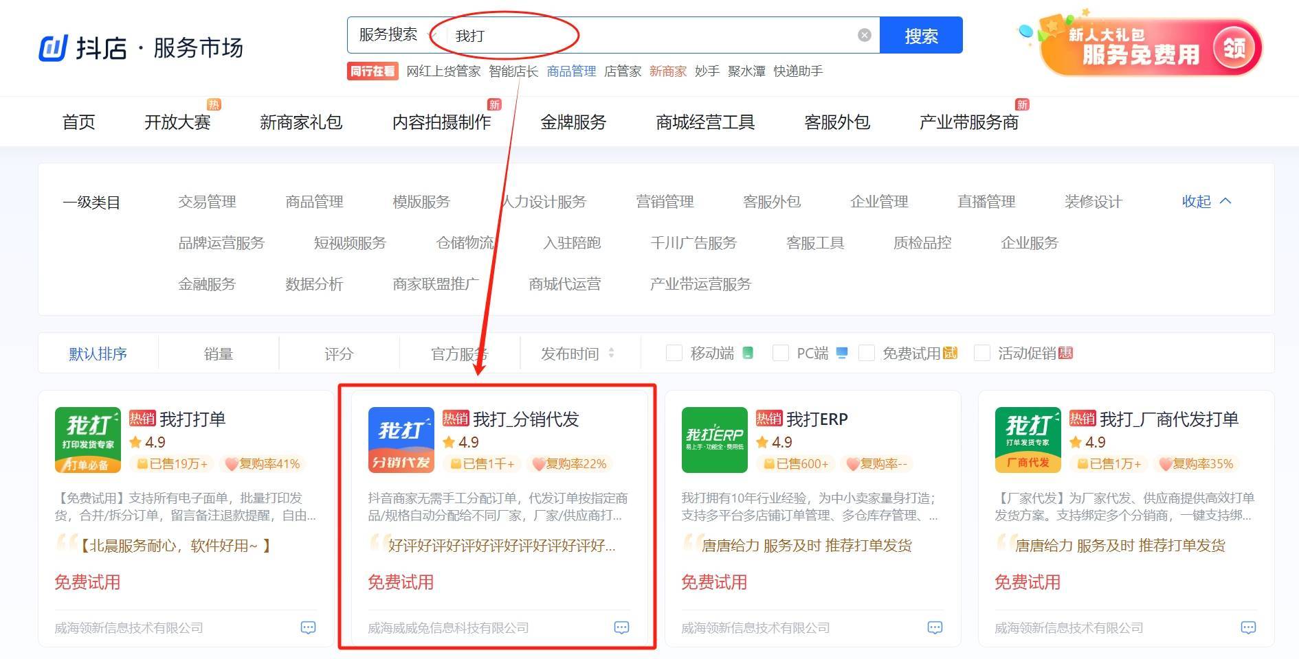Click the 我打ERP app logo
Viewport: 1299px width, 659px height.
[x=715, y=440]
